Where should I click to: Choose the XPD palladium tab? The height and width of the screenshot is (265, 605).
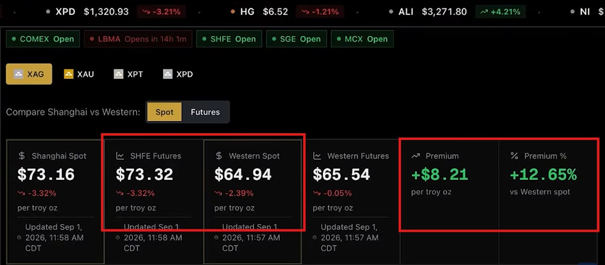(178, 74)
